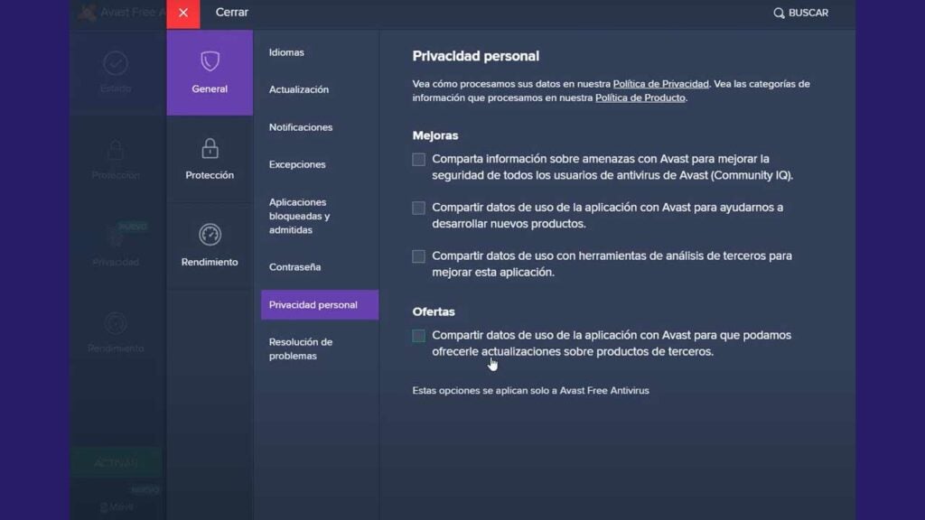925x520 pixels.
Task: Click the dimmed Rendimiento icon in main sidebar
Action: click(x=116, y=323)
